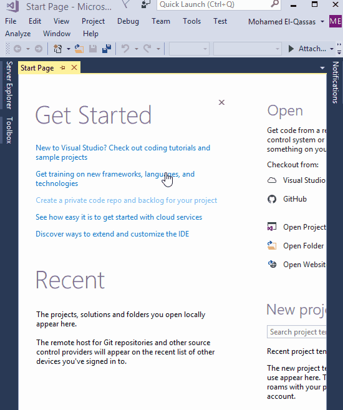Expand the New Project dropdown arrow
The image size is (343, 410).
69,49
